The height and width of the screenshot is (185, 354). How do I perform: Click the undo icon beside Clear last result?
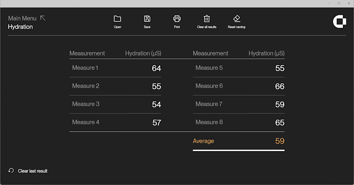click(x=11, y=170)
